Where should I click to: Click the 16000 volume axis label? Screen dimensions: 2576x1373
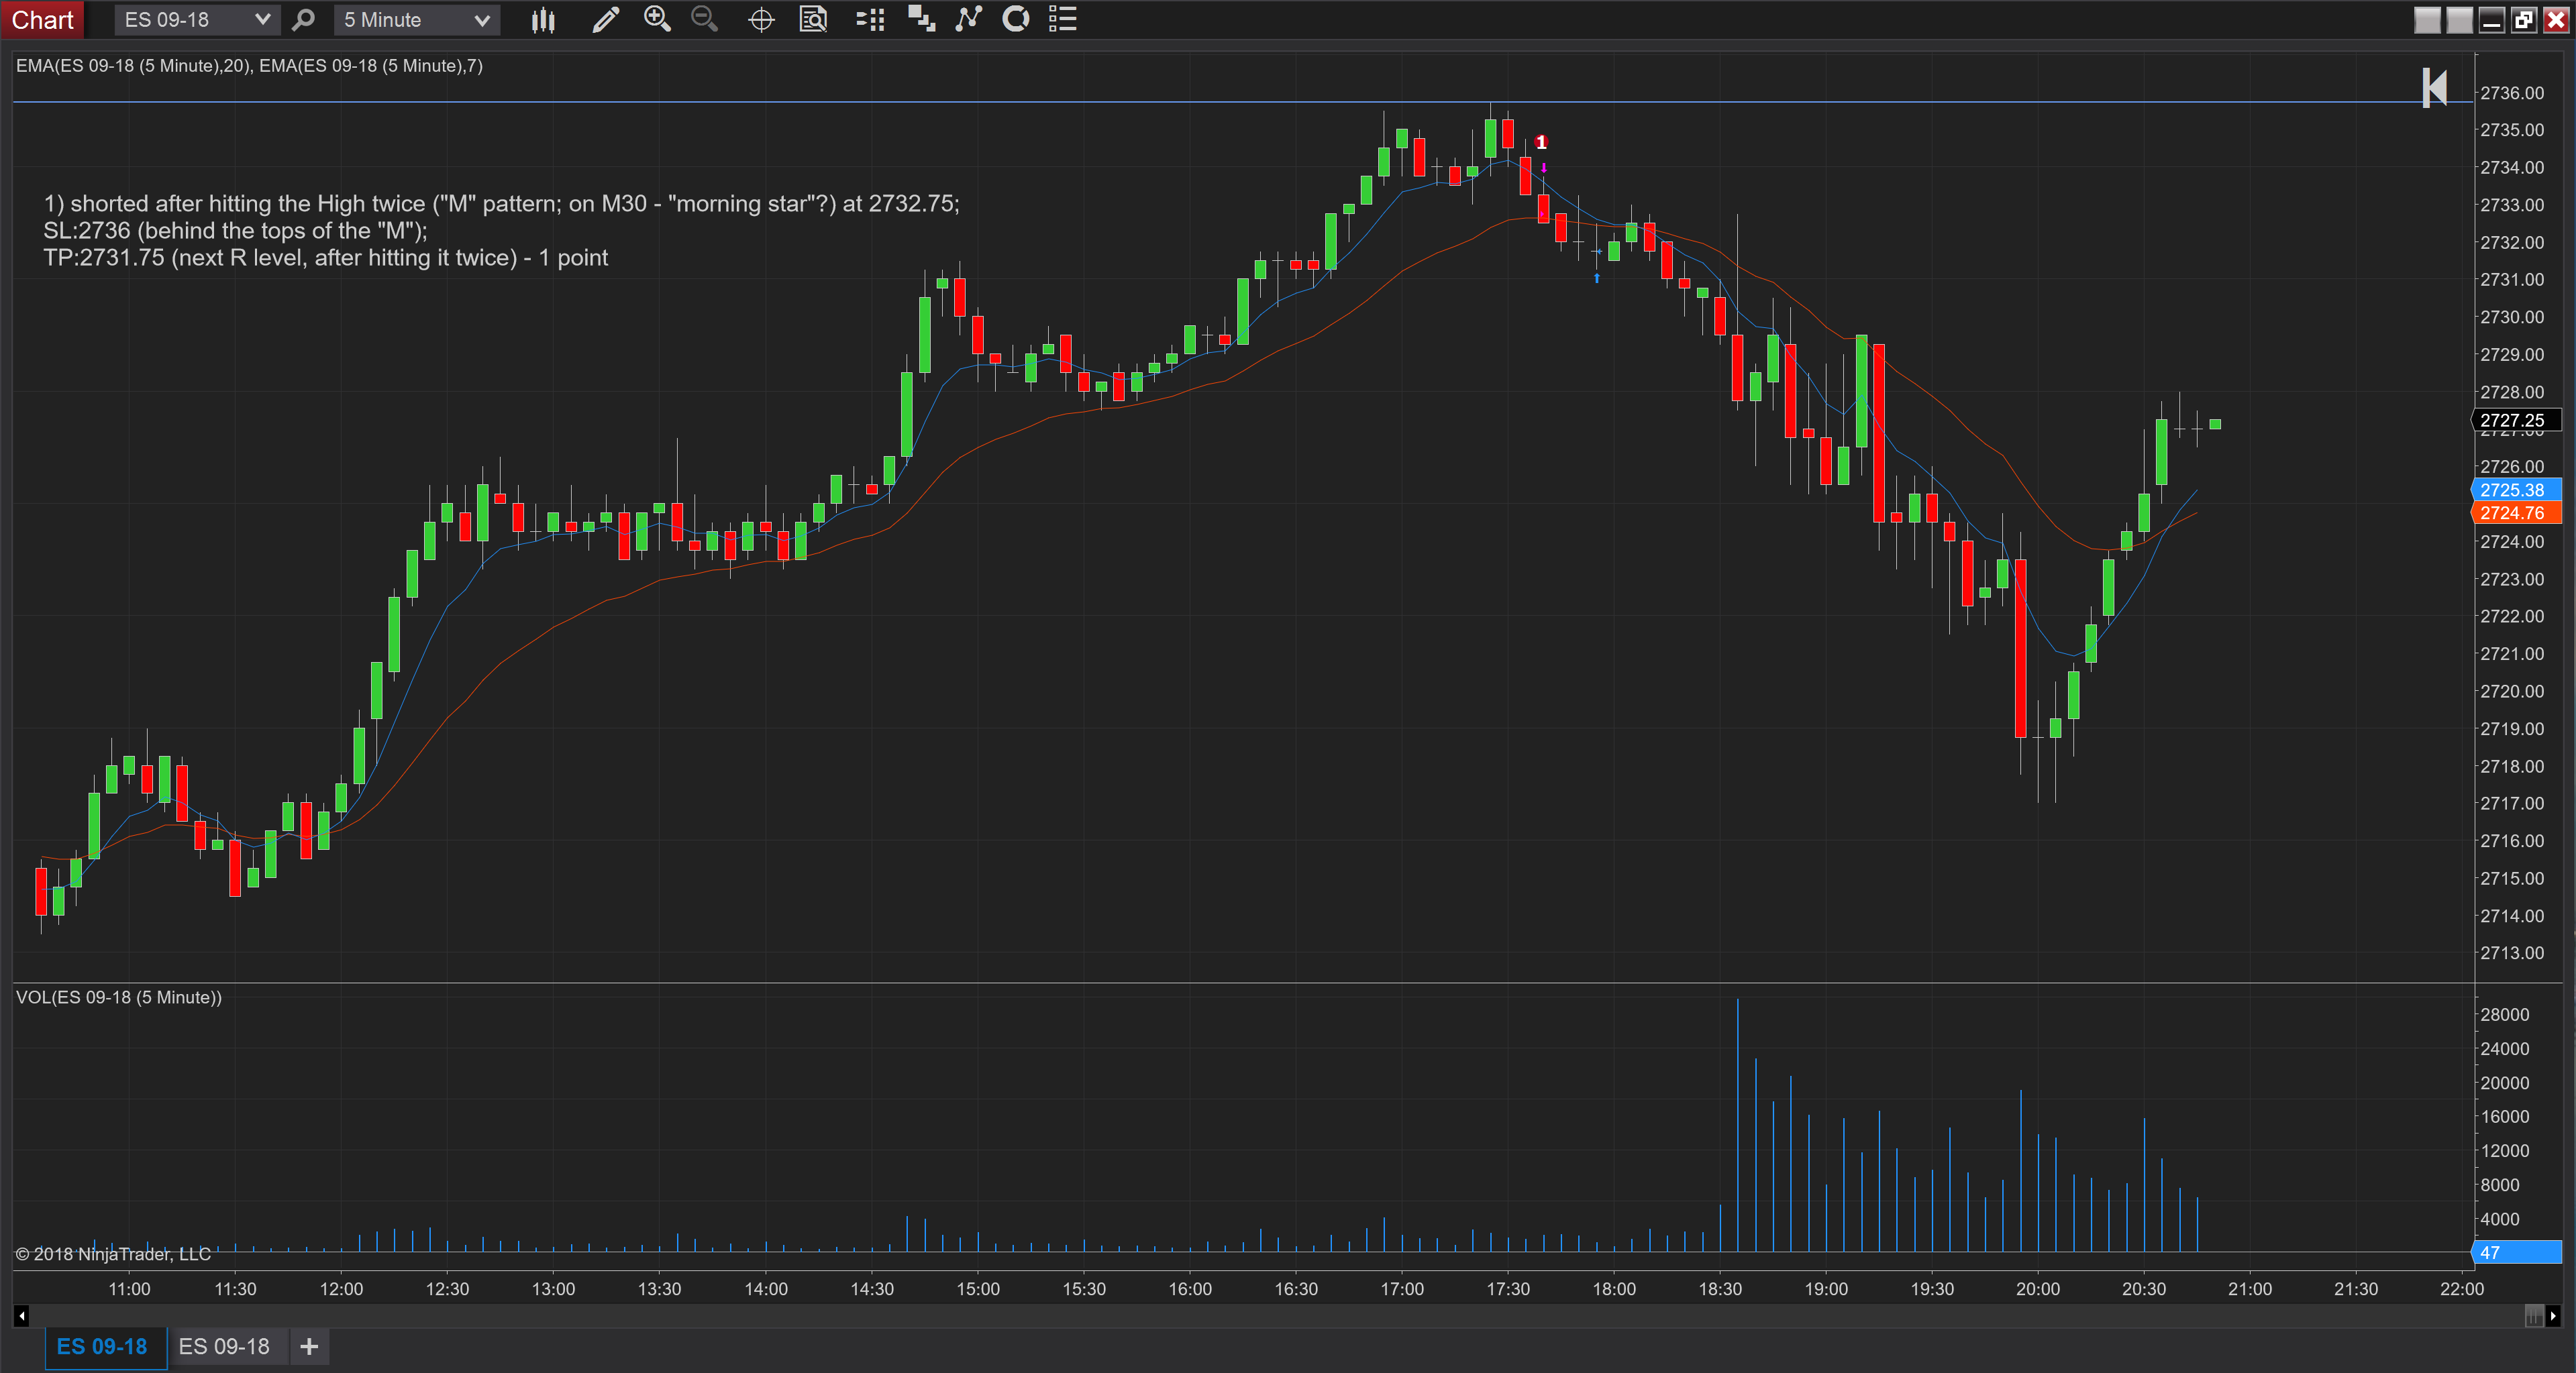coord(2505,1117)
